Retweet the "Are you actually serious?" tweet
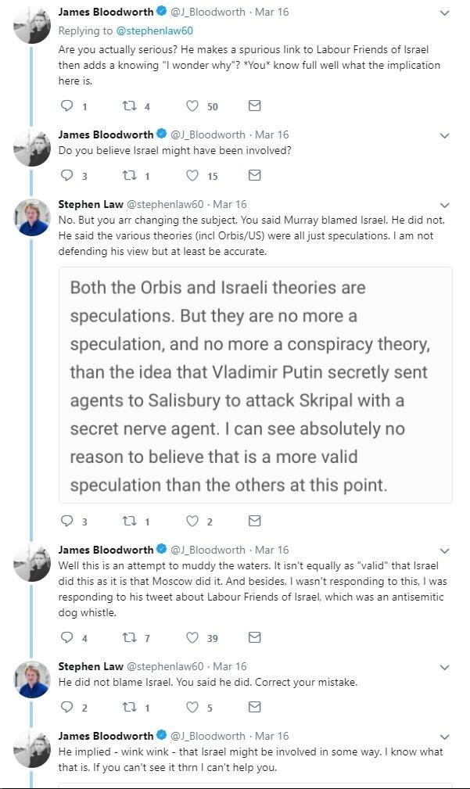 (x=129, y=106)
